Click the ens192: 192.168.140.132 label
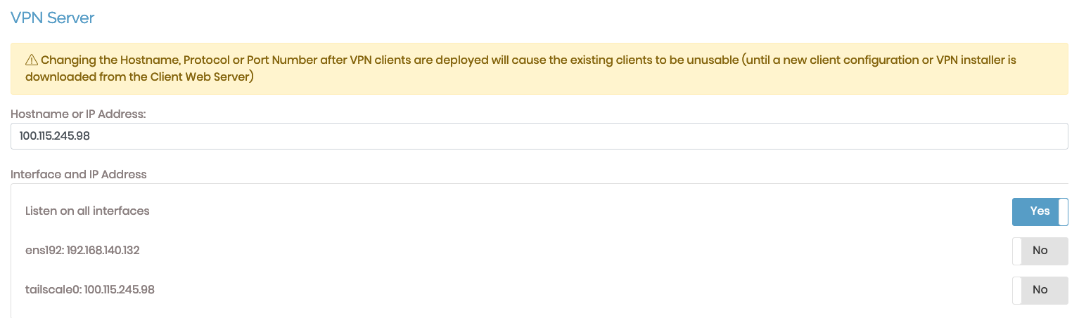This screenshot has height=318, width=1079. pos(82,250)
